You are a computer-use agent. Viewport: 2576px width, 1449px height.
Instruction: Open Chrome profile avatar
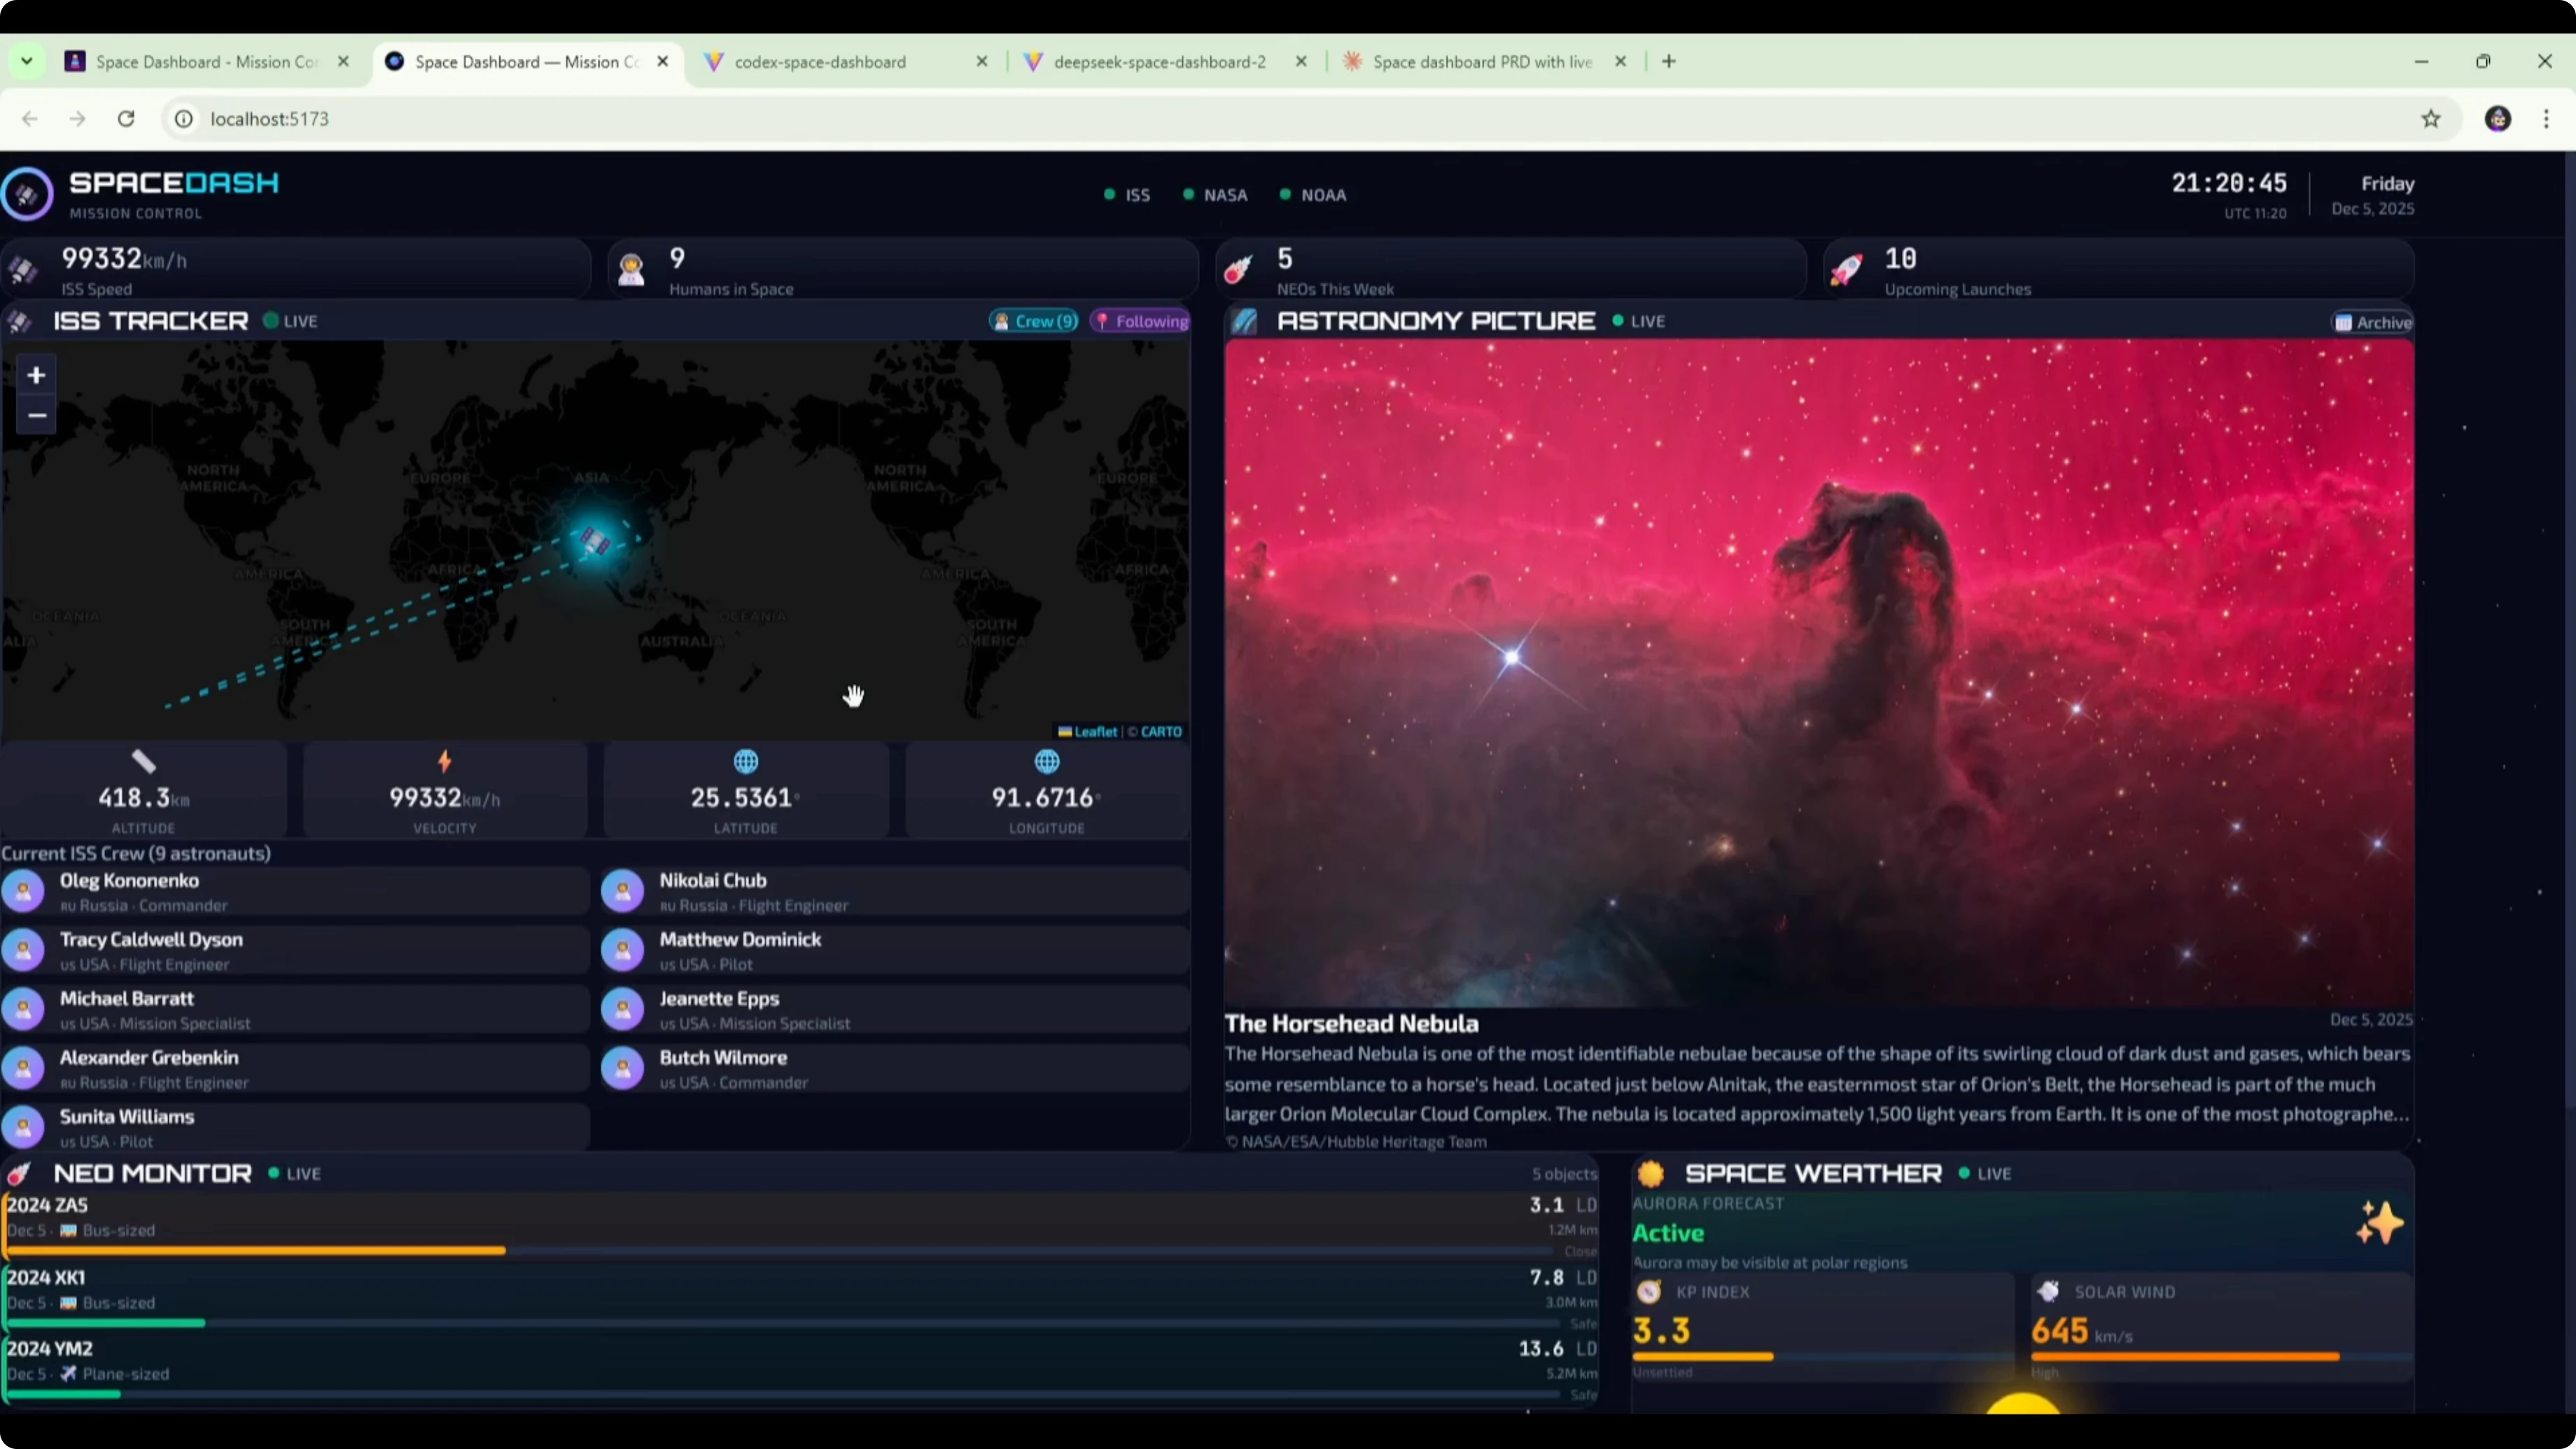click(x=2497, y=119)
